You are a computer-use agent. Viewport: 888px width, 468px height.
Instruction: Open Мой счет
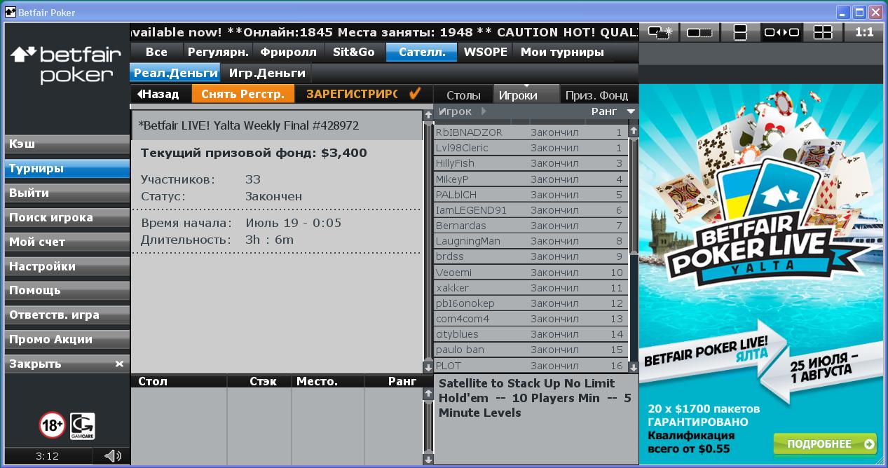[x=67, y=242]
